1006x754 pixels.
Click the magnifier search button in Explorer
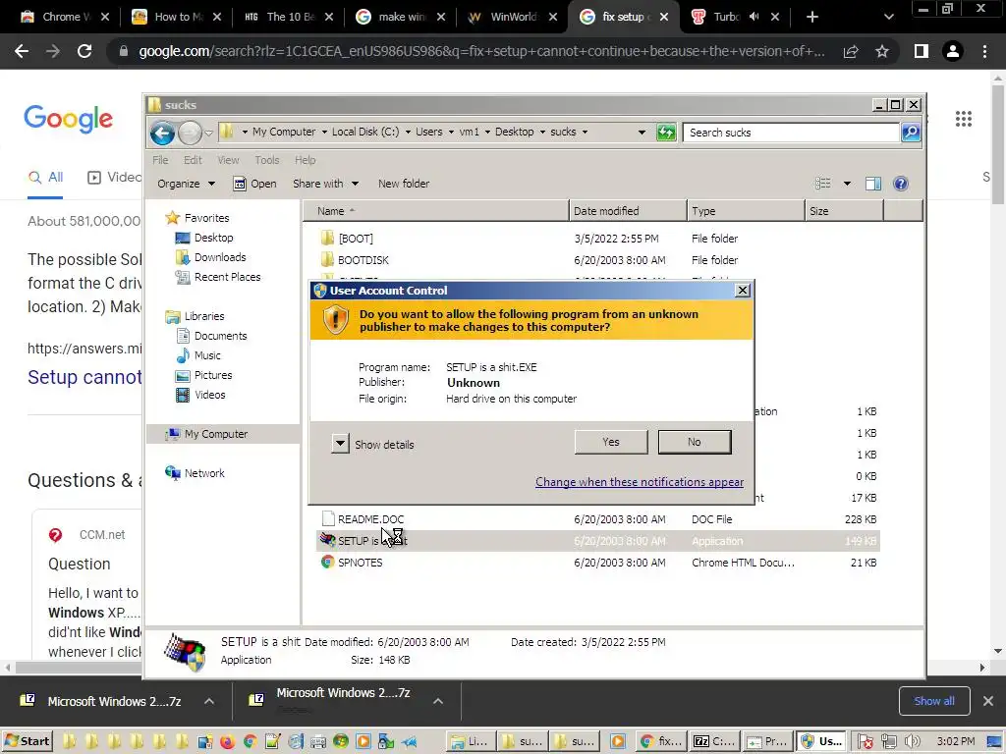pos(911,133)
